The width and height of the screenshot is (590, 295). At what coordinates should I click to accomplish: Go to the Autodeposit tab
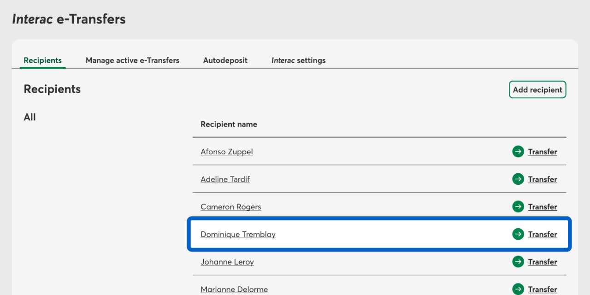[225, 60]
